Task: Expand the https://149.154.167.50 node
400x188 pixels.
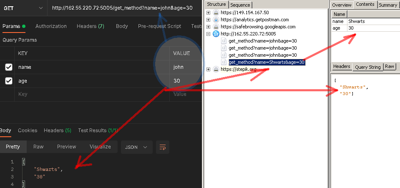Action: pyautogui.click(x=208, y=13)
